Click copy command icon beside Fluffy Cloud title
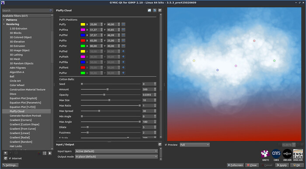Viewport: 306px width, 169px height. (150, 10)
